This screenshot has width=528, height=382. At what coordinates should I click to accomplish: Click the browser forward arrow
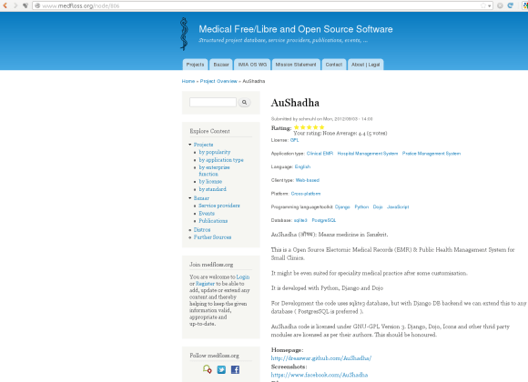pos(15,5)
